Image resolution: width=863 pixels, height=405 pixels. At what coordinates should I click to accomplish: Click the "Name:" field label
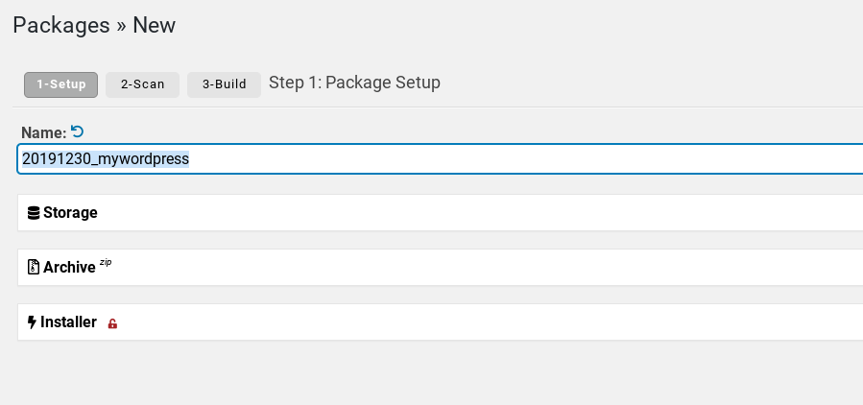pos(43,132)
